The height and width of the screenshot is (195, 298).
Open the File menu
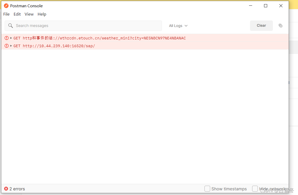(6, 14)
